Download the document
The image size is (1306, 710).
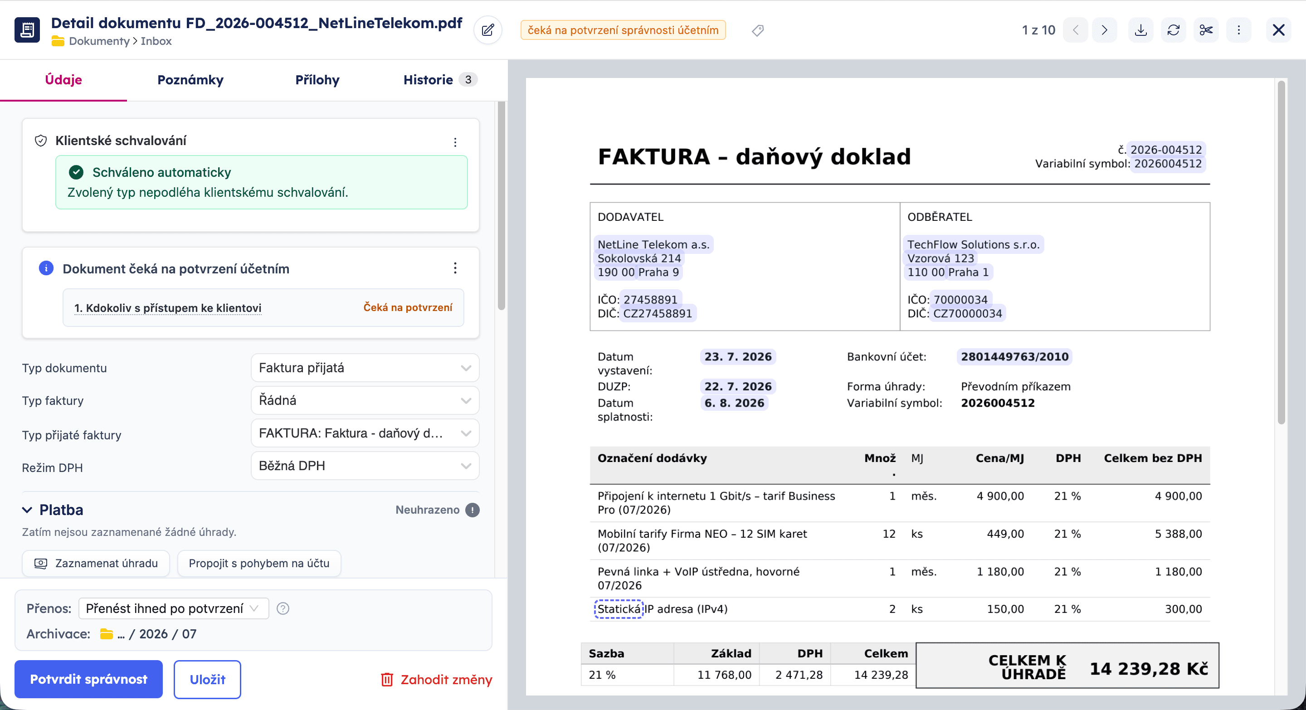point(1141,30)
